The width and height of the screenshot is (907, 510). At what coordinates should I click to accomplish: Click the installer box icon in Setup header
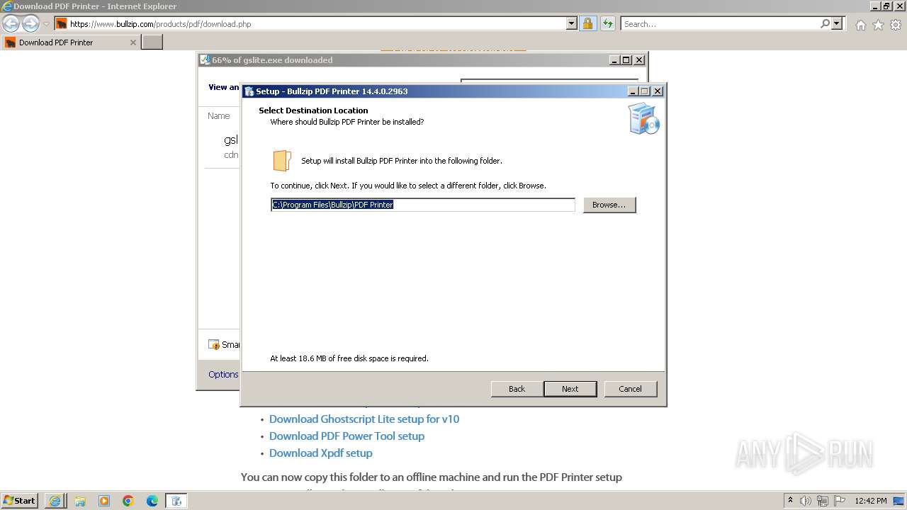pos(643,118)
